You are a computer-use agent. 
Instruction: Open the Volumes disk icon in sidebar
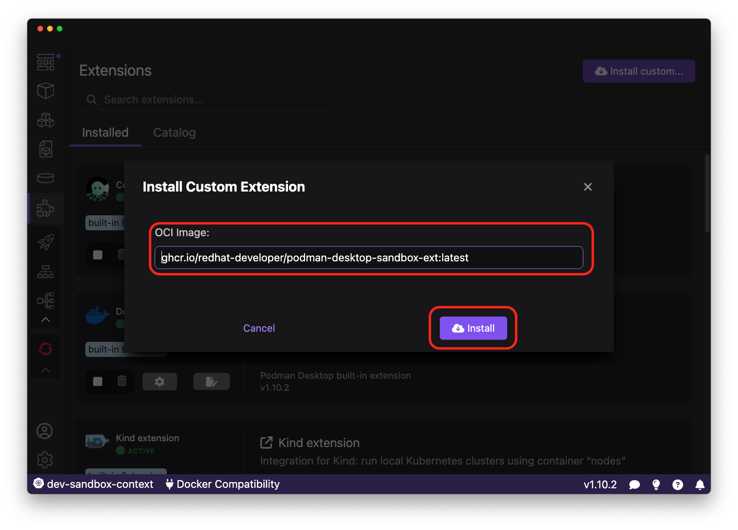[x=46, y=178]
